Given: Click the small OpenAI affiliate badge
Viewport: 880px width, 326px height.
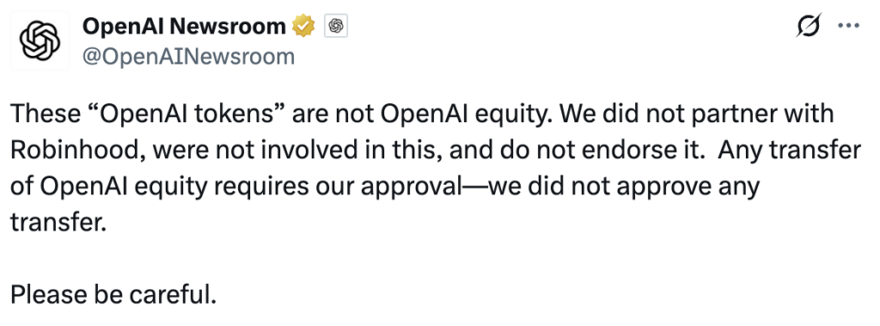Looking at the screenshot, I should [x=336, y=27].
